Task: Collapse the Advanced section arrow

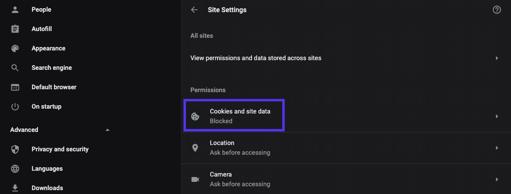Action: [108, 130]
